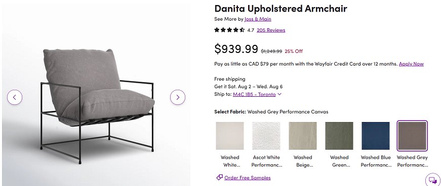Open the 205 Reviews link
The width and height of the screenshot is (441, 186).
point(271,30)
